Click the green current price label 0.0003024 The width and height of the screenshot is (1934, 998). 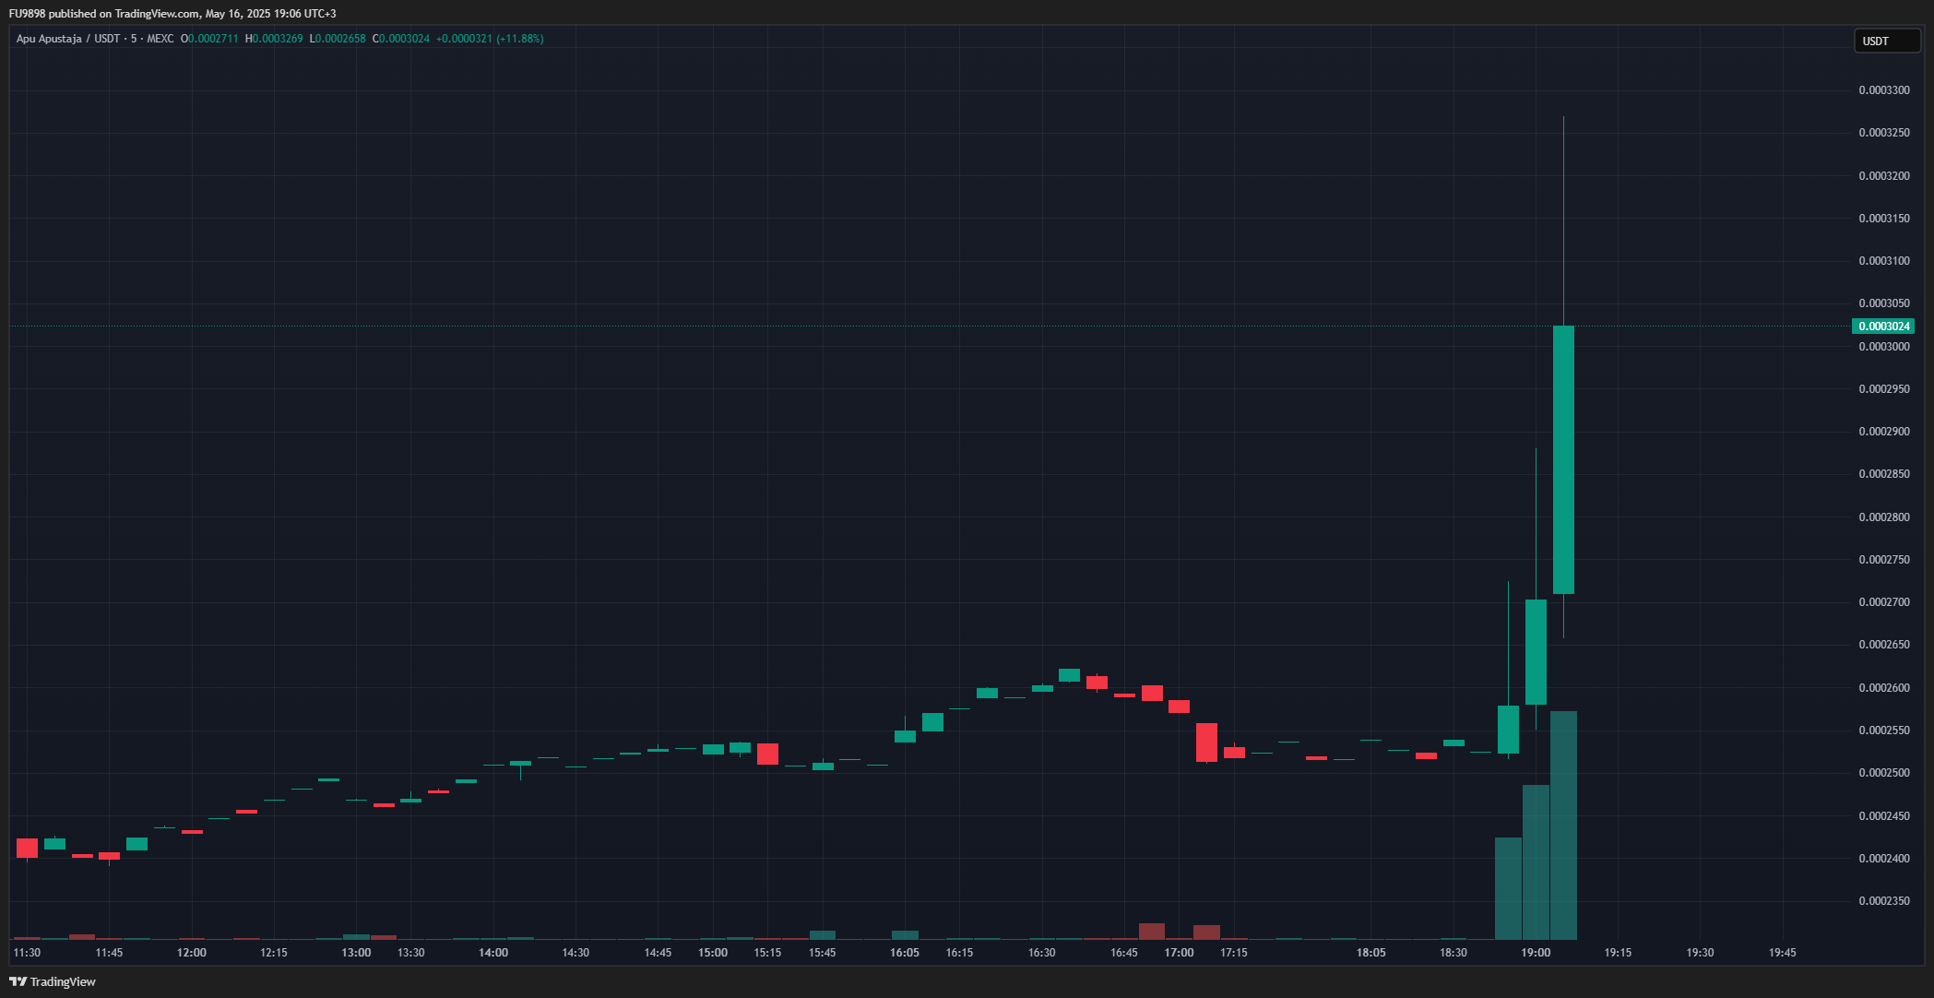(x=1883, y=327)
